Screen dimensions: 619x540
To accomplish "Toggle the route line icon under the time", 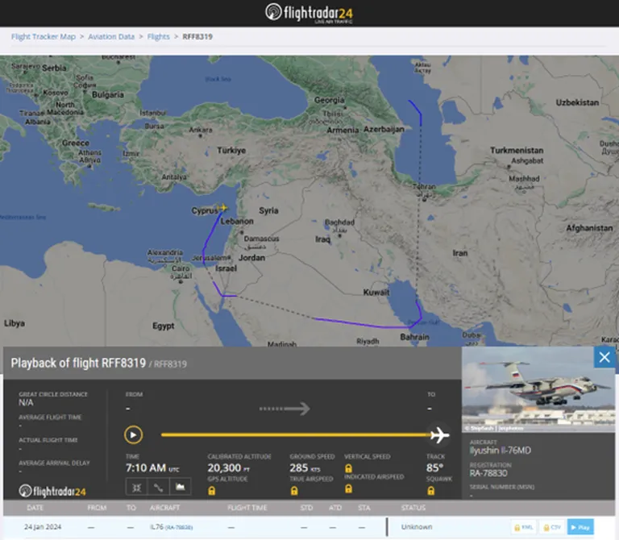I will (x=158, y=487).
